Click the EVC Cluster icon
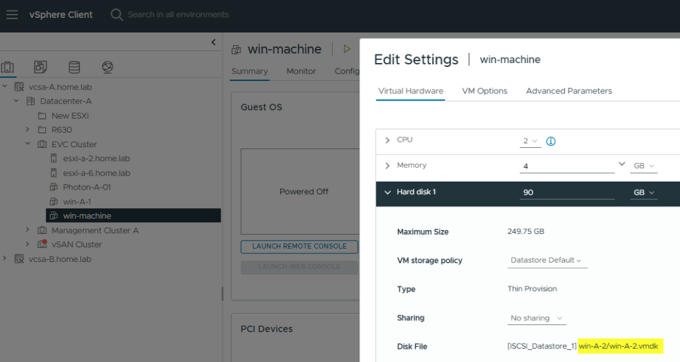 pyautogui.click(x=42, y=144)
